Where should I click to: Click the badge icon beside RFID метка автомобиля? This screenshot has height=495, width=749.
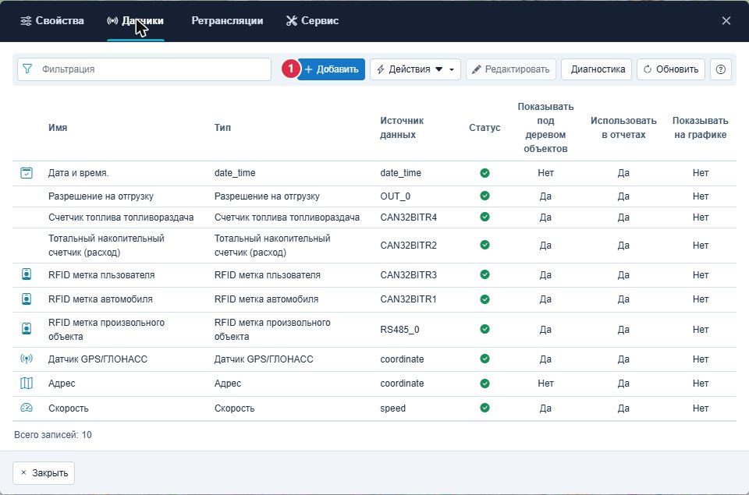tap(27, 299)
